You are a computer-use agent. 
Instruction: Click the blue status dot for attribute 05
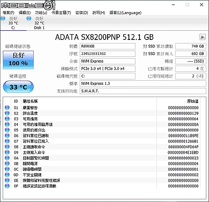pyautogui.click(x=7, y=130)
